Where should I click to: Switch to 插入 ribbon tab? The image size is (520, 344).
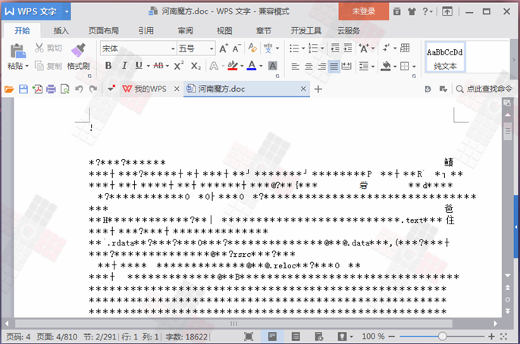coord(61,31)
